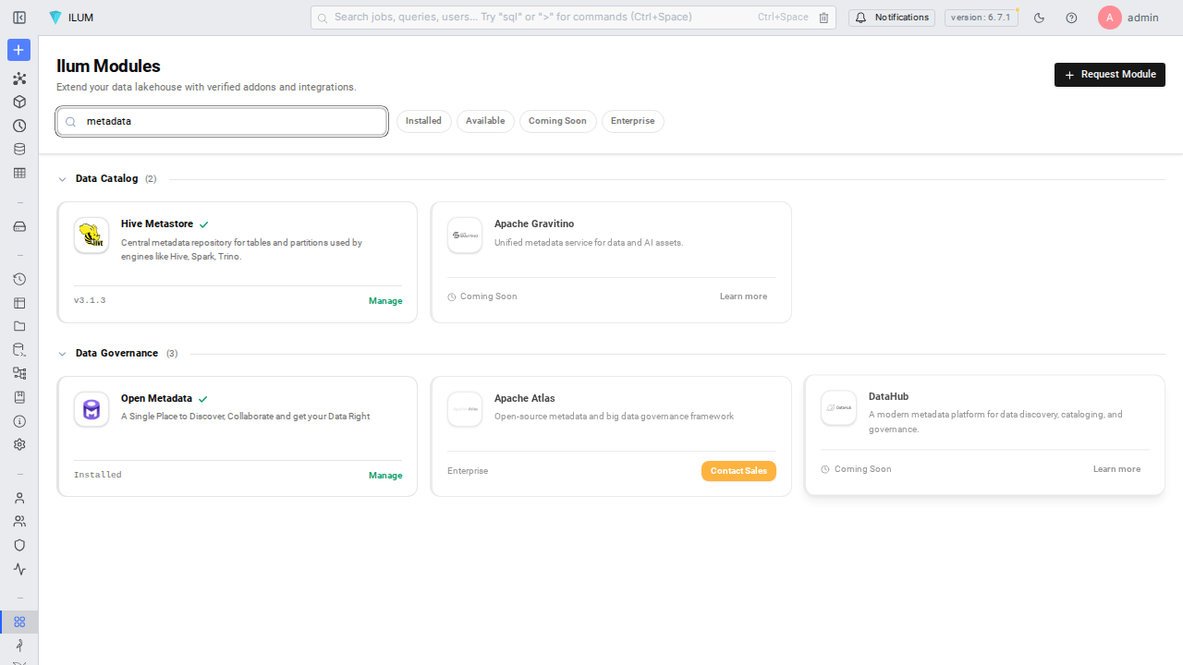Open the history clock-arrow icon in sidebar

tap(19, 279)
